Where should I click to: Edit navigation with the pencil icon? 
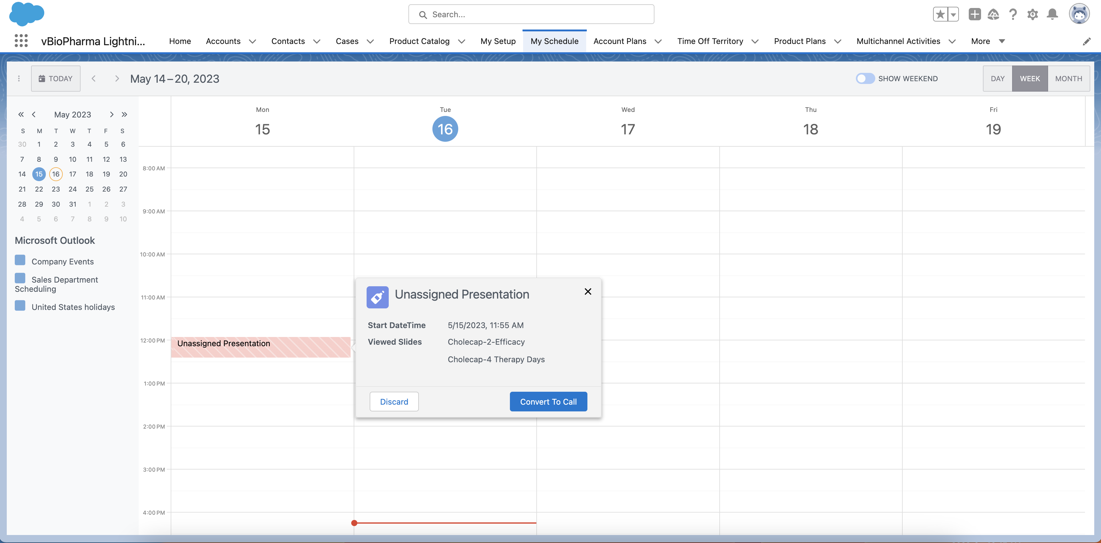[x=1087, y=42]
